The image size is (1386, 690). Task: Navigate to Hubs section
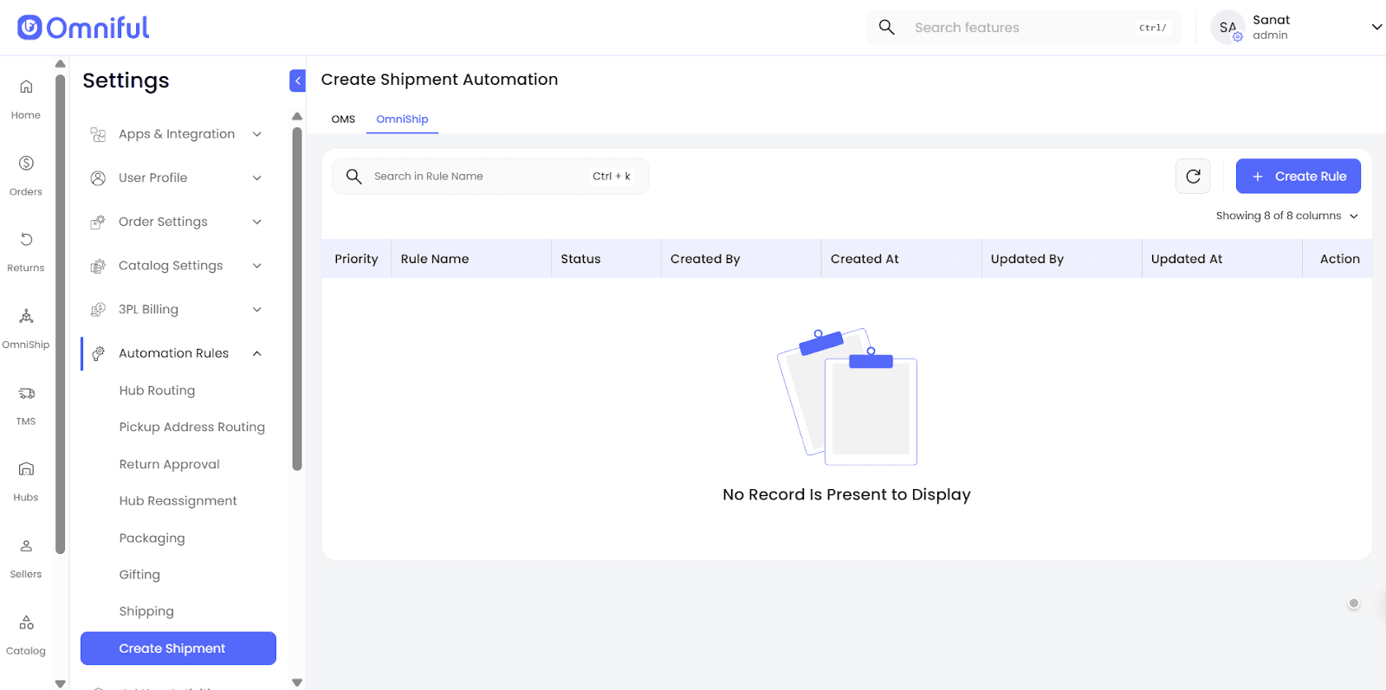(26, 480)
